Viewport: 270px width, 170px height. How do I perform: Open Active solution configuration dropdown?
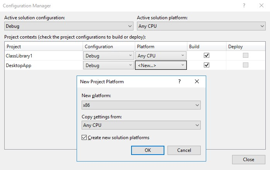69,26
